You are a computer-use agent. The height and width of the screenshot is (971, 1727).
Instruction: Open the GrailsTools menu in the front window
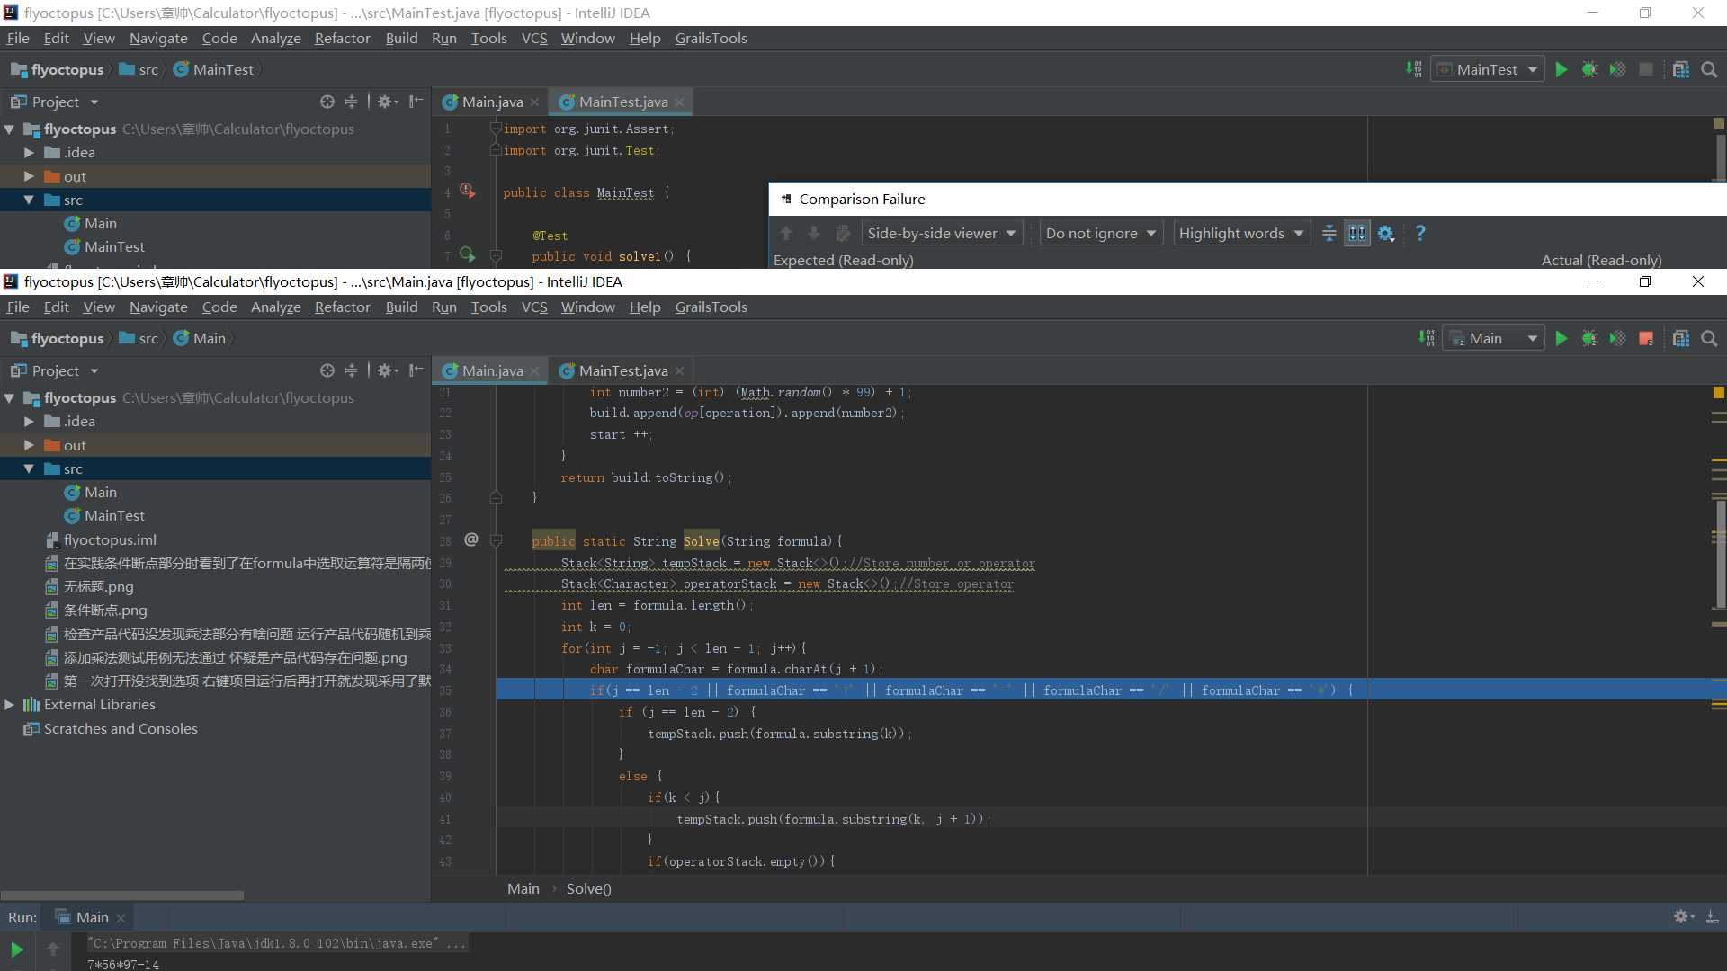click(x=711, y=307)
